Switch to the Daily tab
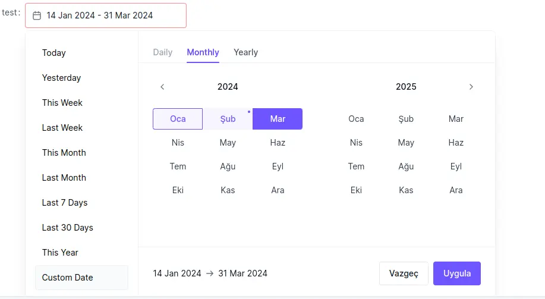 [x=163, y=52]
